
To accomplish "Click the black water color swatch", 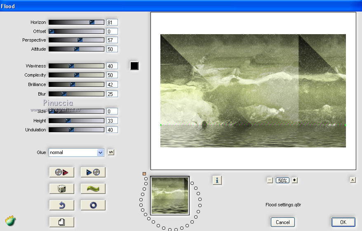I will 134,66.
